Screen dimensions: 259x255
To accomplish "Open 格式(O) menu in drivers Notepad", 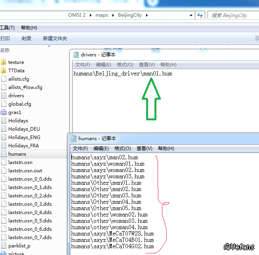I will (x=125, y=65).
